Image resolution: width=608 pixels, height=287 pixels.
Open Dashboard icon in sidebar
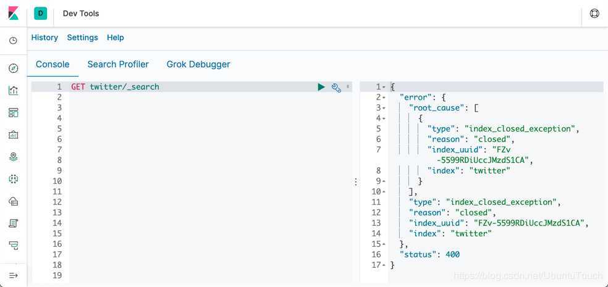tap(13, 113)
